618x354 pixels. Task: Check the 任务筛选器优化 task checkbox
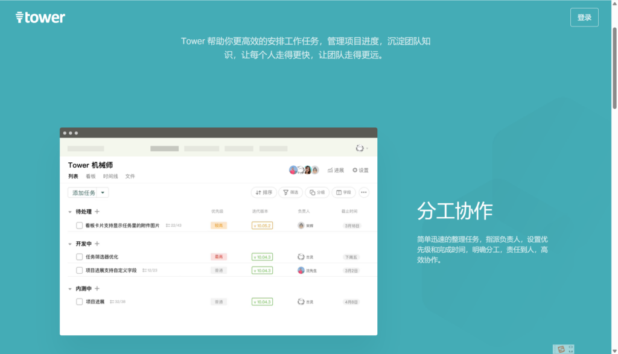pos(79,257)
